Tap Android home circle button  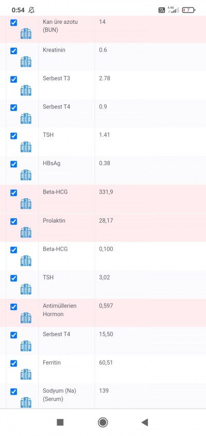103,423
